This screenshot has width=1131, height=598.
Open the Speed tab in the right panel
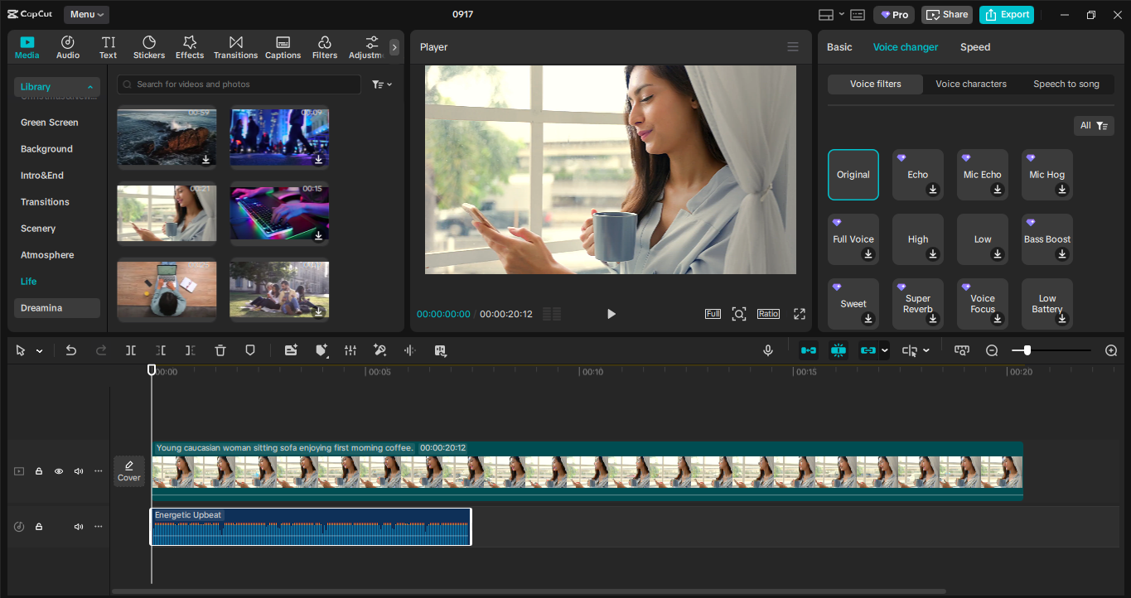[x=974, y=47]
